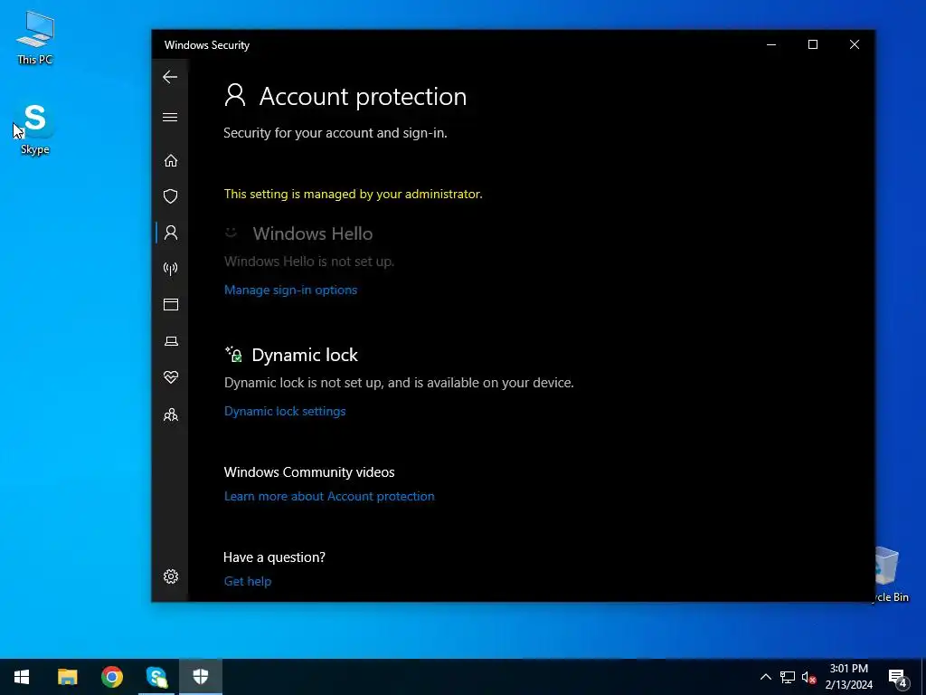Minimize the Windows Security window

(x=771, y=45)
